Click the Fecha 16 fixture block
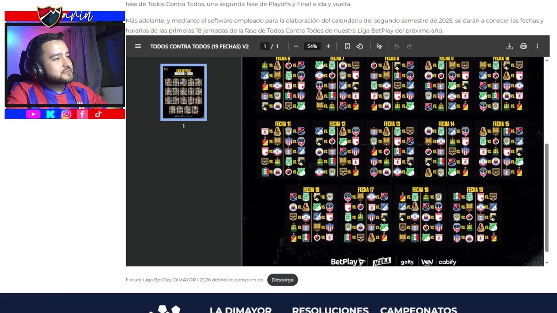Viewport: 557px width, 313px height. (311, 214)
